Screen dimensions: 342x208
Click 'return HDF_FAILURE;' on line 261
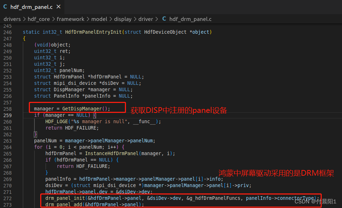click(72, 128)
